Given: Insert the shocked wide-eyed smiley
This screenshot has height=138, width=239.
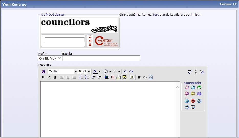Looking at the screenshot, I should pos(193,107).
